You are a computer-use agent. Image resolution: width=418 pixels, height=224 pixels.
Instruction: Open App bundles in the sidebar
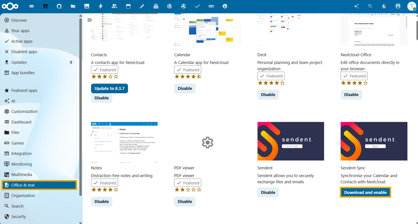click(39, 73)
